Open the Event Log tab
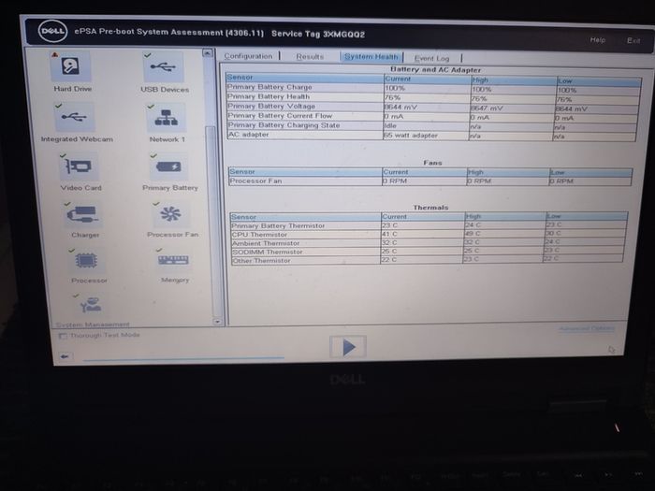The height and width of the screenshot is (491, 655). point(431,58)
